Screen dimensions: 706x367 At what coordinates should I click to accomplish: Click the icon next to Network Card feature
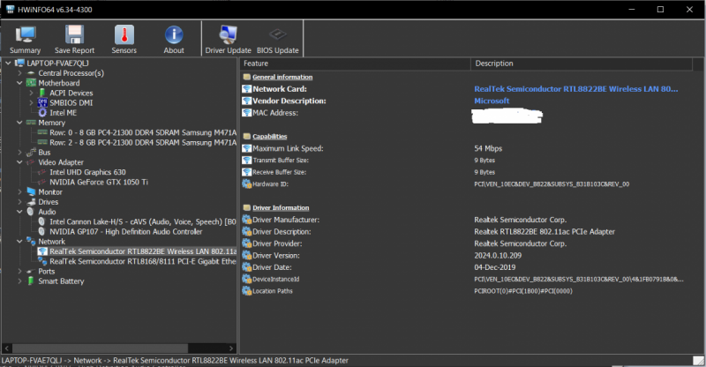pyautogui.click(x=247, y=89)
